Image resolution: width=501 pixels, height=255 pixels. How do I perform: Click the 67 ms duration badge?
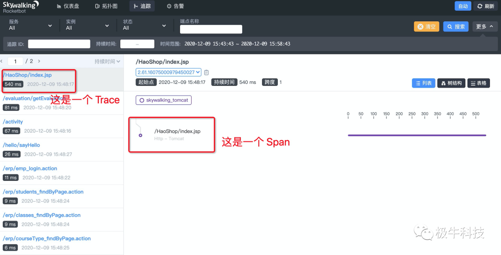click(12, 131)
